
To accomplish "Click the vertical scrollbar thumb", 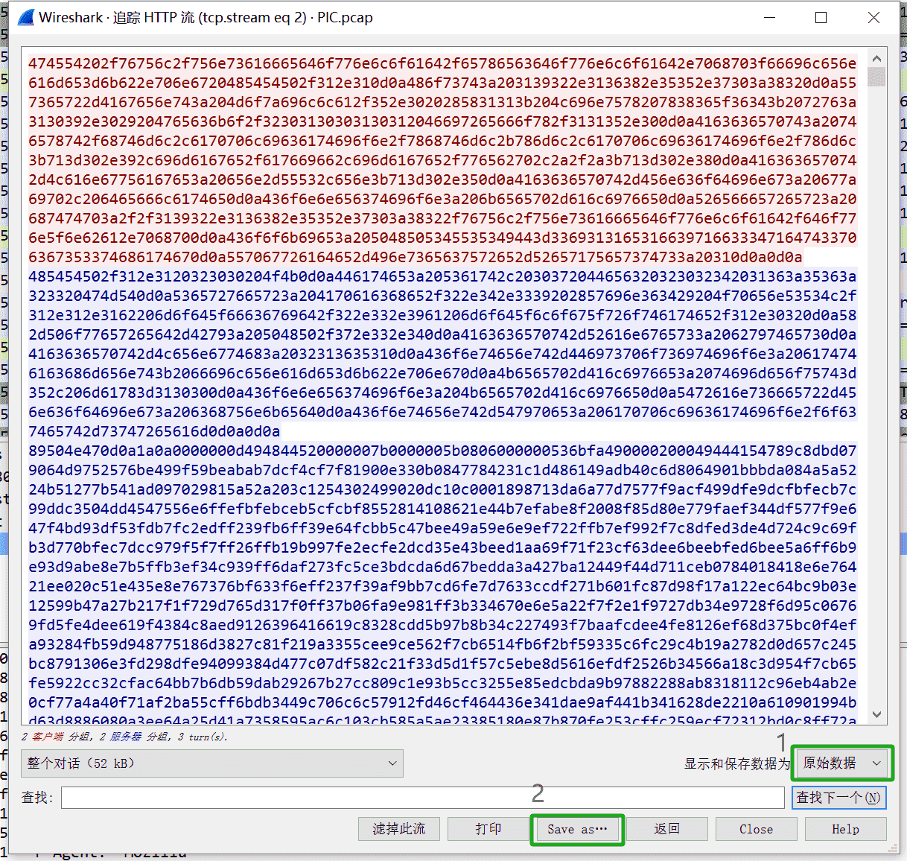I will click(876, 77).
